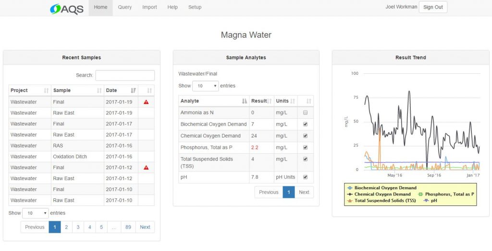Open Recent Samples show entries dropdown
The width and height of the screenshot is (492, 251).
coord(36,213)
